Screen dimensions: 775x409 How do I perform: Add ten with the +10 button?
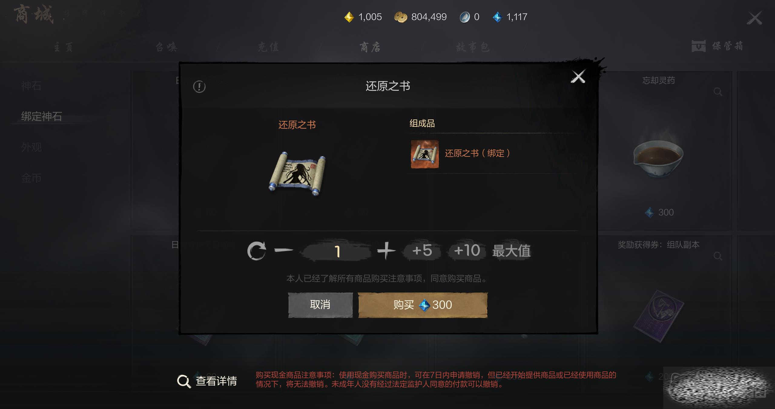coord(467,251)
